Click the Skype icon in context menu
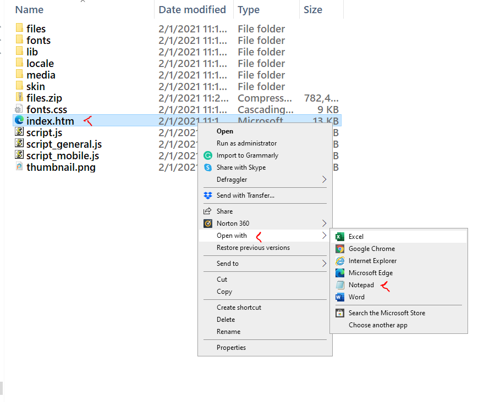This screenshot has height=402, width=495. tap(208, 168)
